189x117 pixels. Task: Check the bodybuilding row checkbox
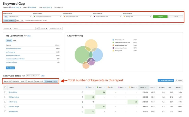click(5, 111)
